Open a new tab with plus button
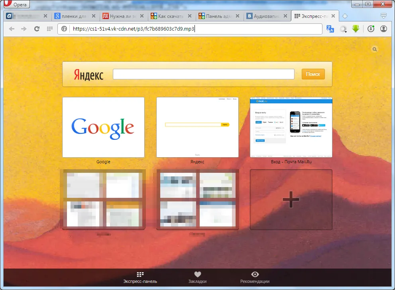 point(345,16)
